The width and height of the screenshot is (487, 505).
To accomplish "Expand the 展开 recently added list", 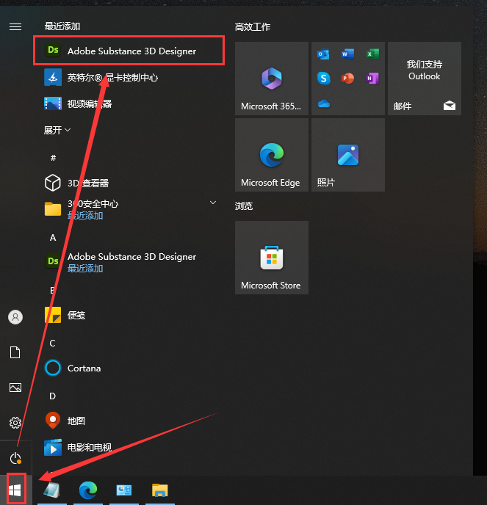I will pyautogui.click(x=57, y=130).
